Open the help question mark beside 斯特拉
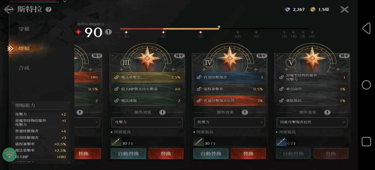This screenshot has height=170, width=375. [49, 9]
